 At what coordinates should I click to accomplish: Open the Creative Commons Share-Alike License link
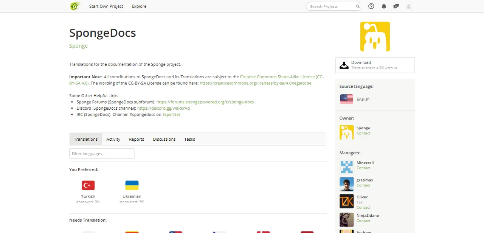pos(197,80)
